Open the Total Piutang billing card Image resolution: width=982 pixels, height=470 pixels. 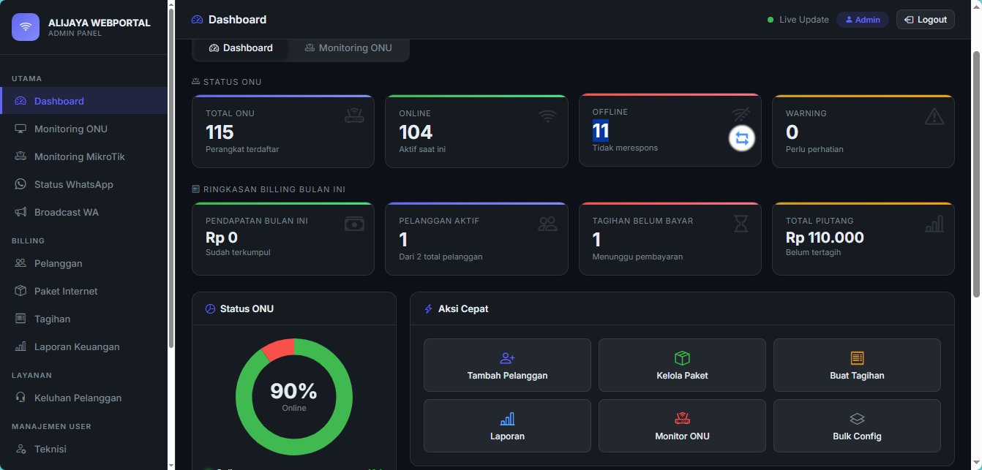point(863,239)
